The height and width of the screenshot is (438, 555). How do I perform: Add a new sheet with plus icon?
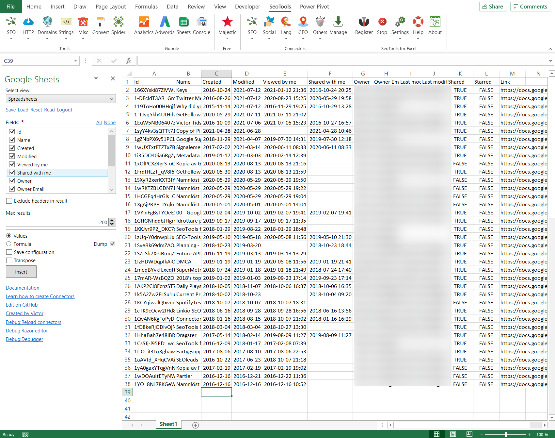pos(196,425)
